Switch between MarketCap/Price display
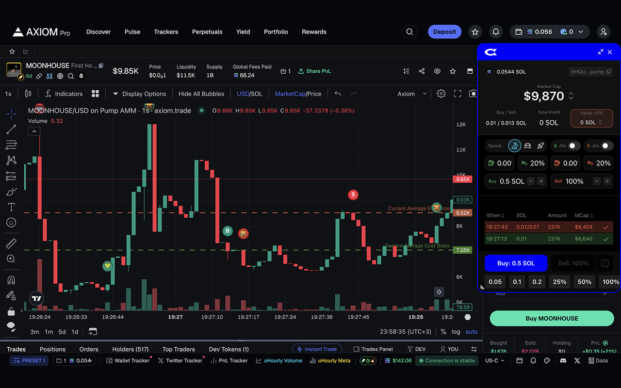Viewport: 621px width, 388px height. pos(298,94)
